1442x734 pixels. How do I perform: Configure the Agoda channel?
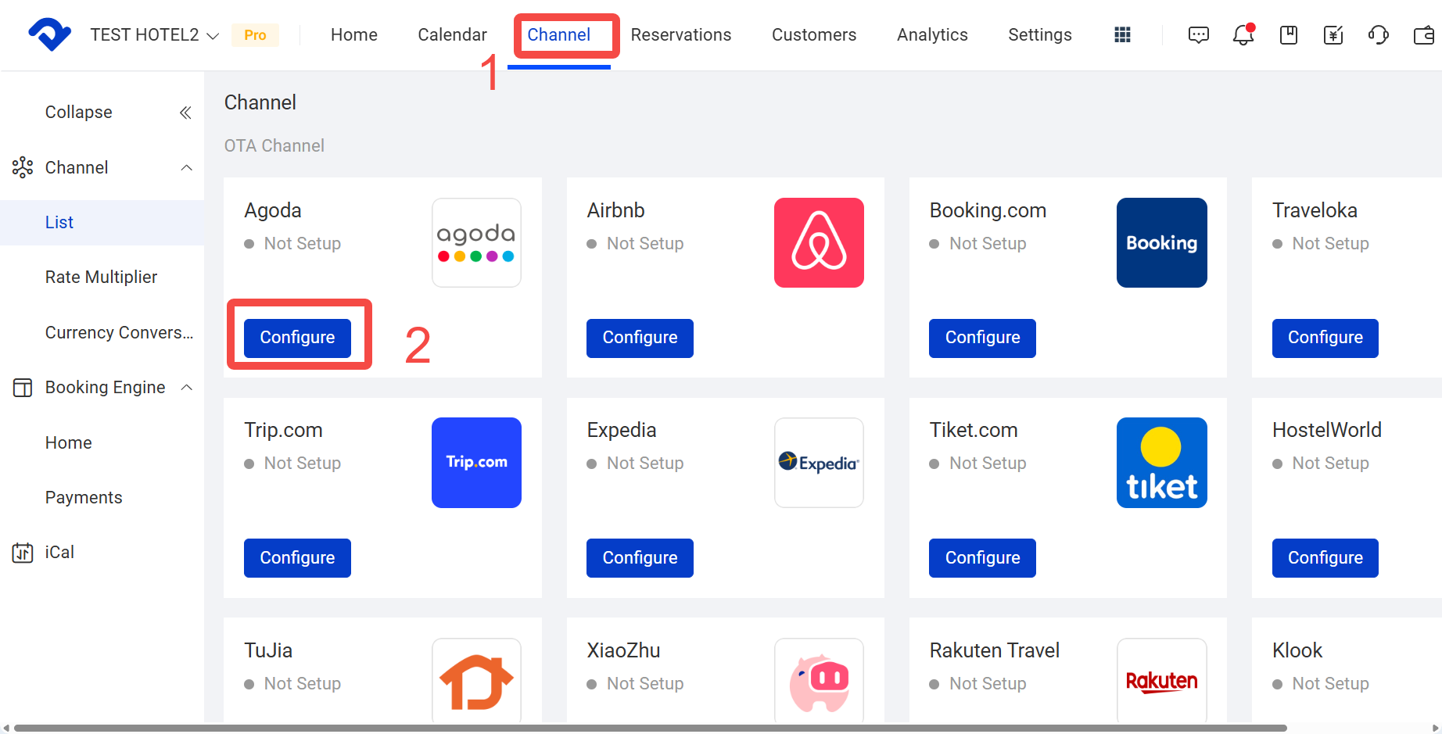[297, 338]
